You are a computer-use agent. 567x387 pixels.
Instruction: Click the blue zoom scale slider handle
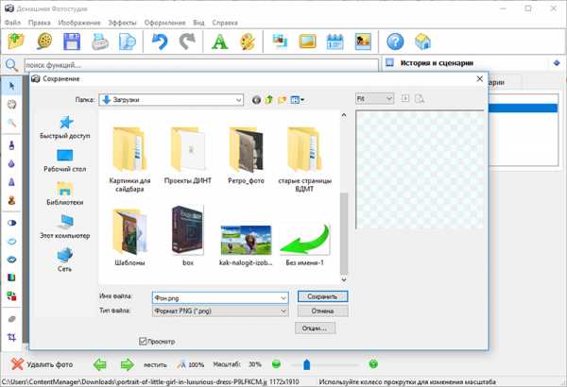coord(305,364)
